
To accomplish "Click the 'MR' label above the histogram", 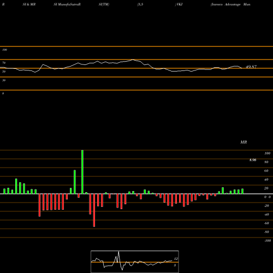I will 244,142.
